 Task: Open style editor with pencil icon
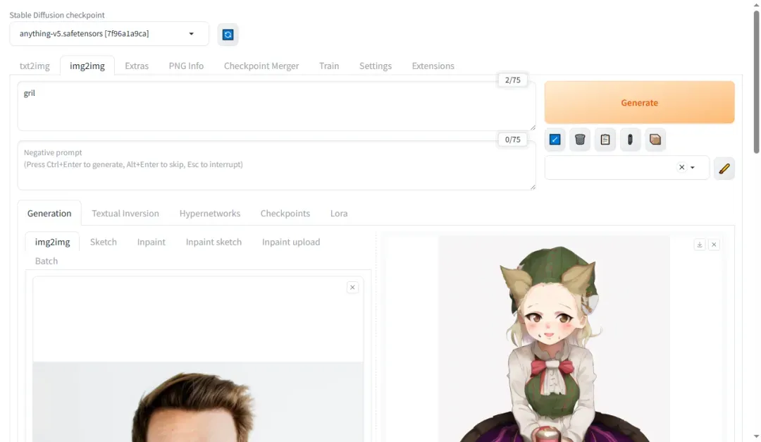point(724,168)
